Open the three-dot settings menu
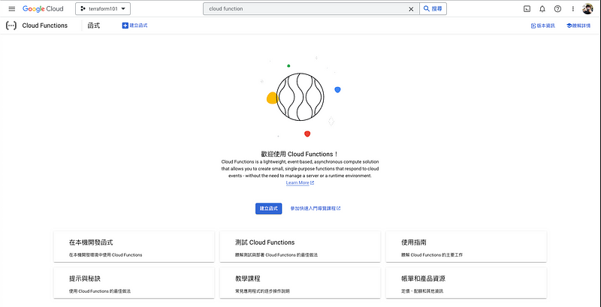This screenshot has height=307, width=601. pyautogui.click(x=573, y=9)
